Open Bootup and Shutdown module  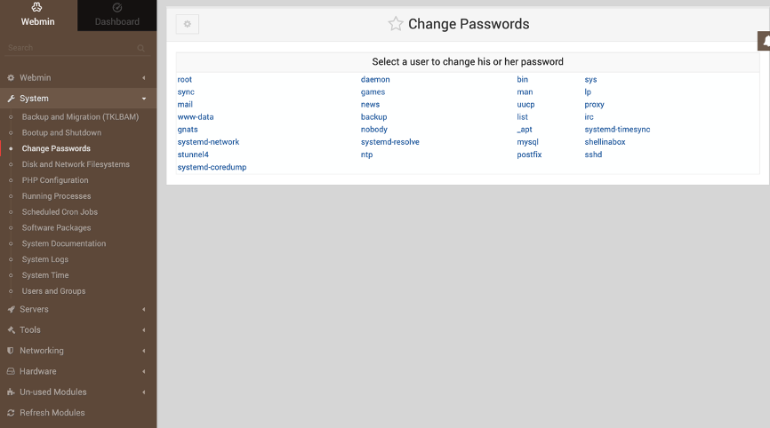tap(61, 132)
